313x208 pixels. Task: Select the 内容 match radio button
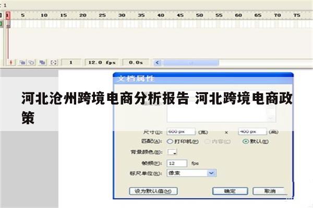[208, 141]
